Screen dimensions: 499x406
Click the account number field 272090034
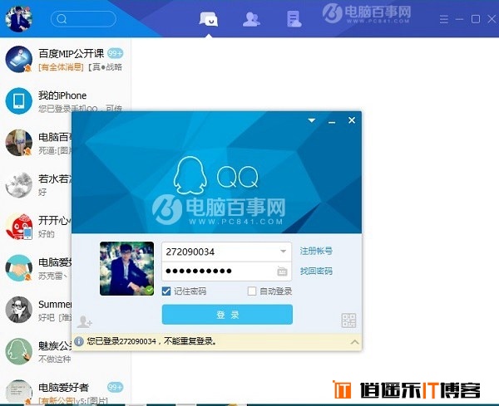tap(226, 252)
